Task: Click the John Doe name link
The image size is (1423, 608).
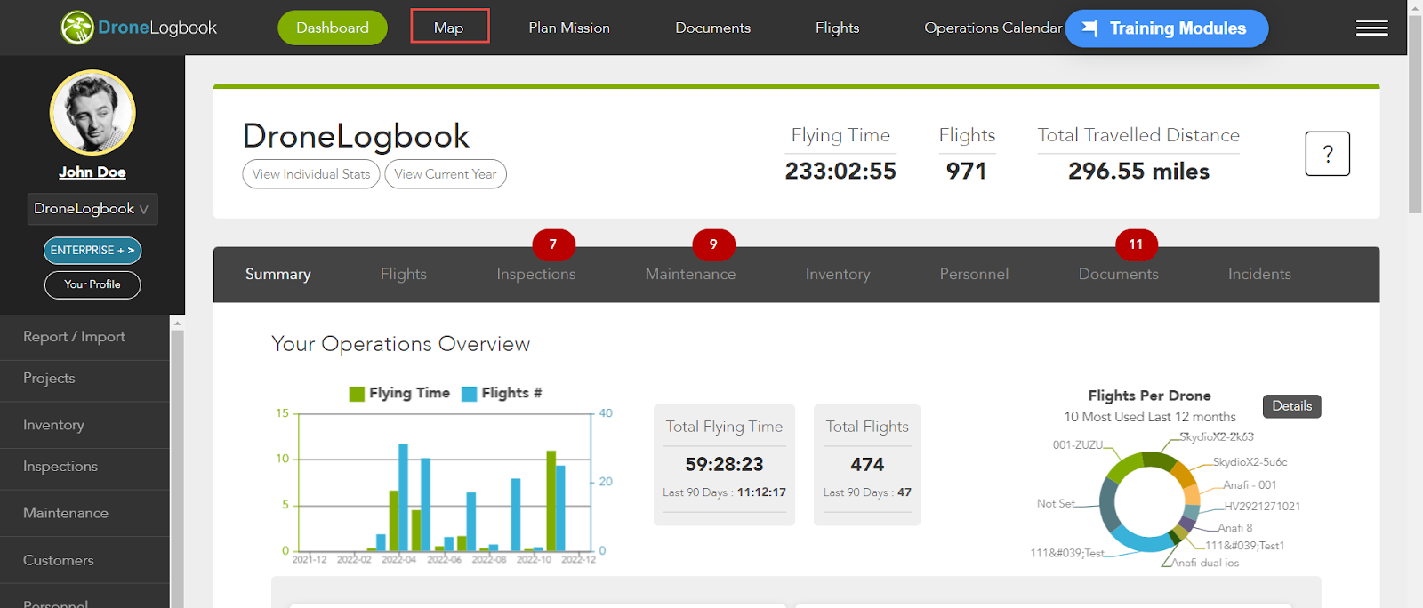Action: click(x=92, y=172)
